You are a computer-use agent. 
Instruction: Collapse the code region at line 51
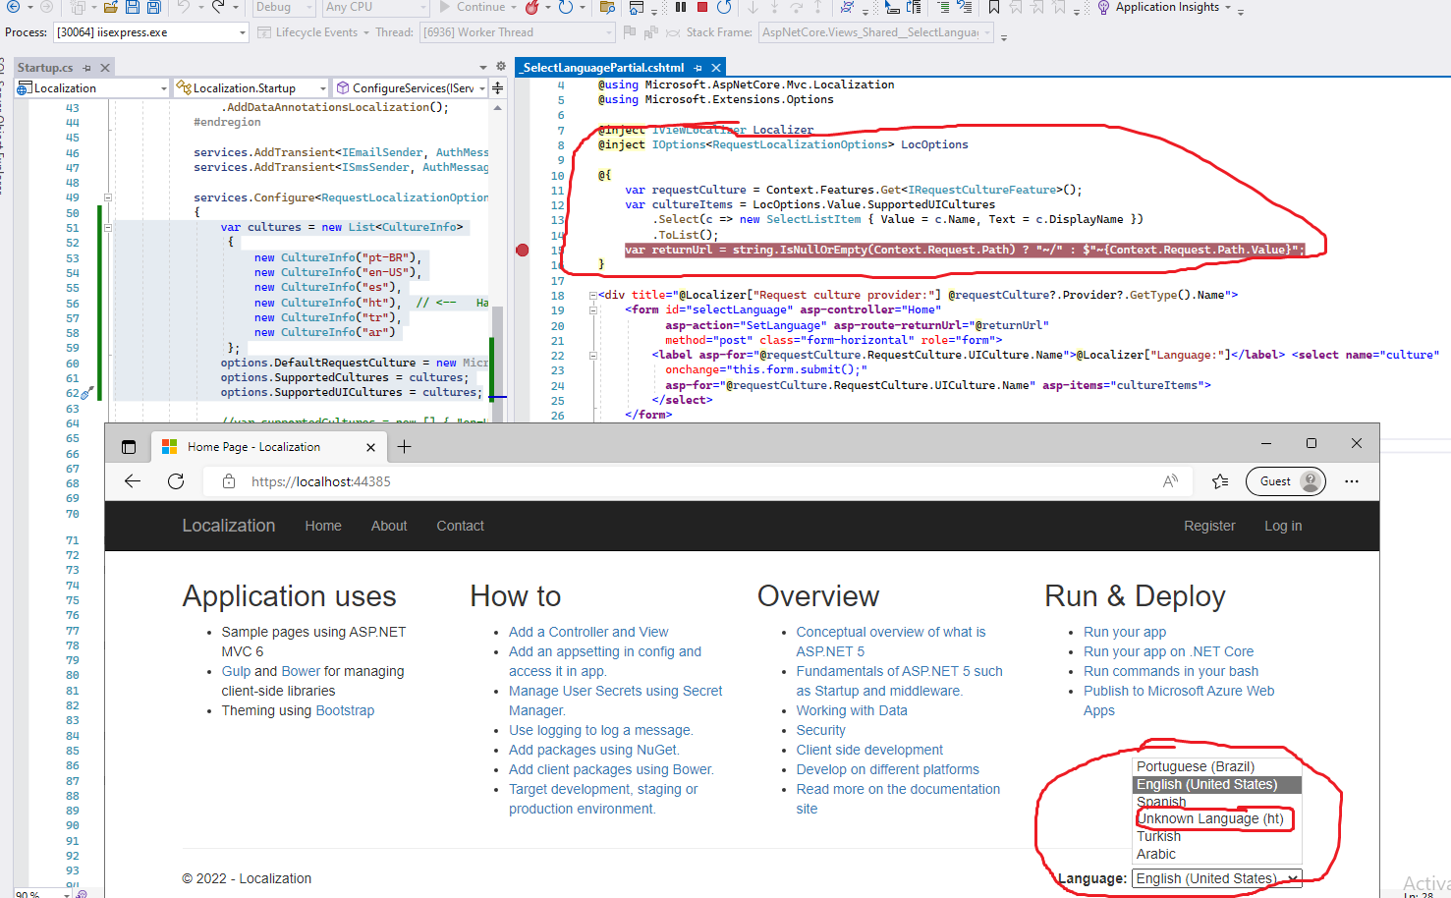(x=108, y=227)
